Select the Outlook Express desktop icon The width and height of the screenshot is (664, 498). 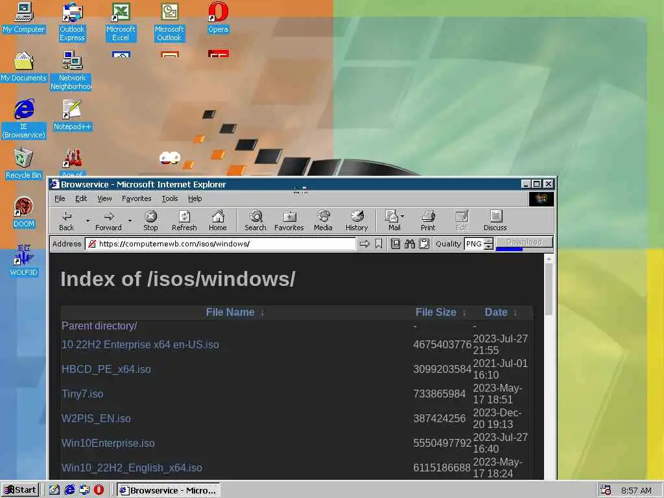[72, 21]
